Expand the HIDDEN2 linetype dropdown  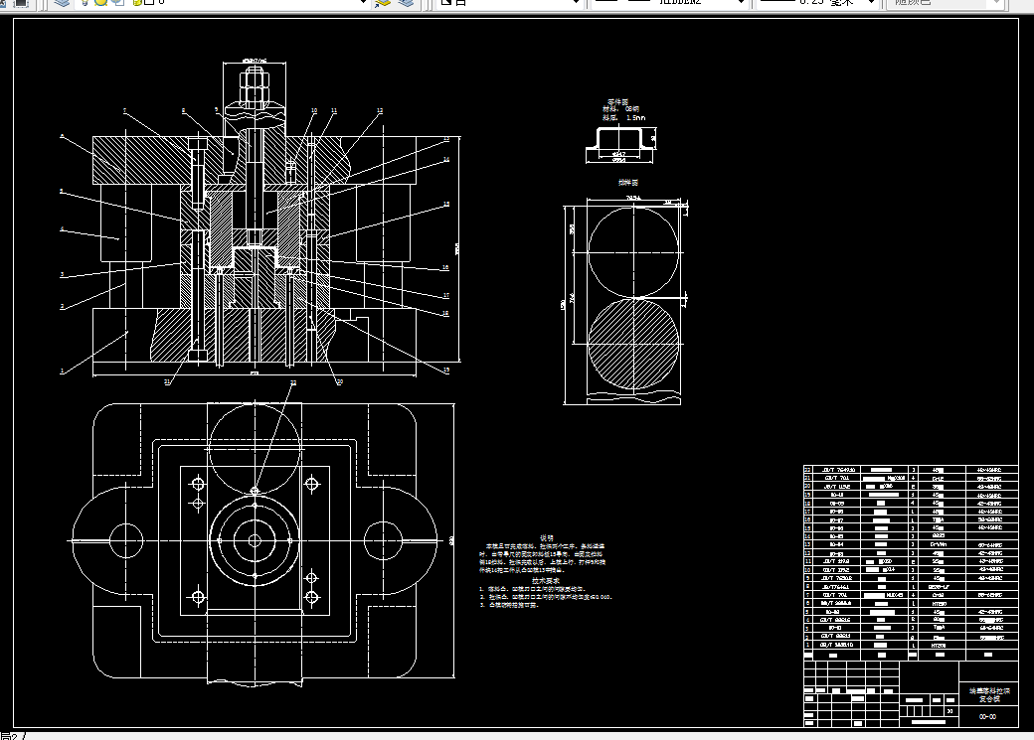[x=742, y=3]
